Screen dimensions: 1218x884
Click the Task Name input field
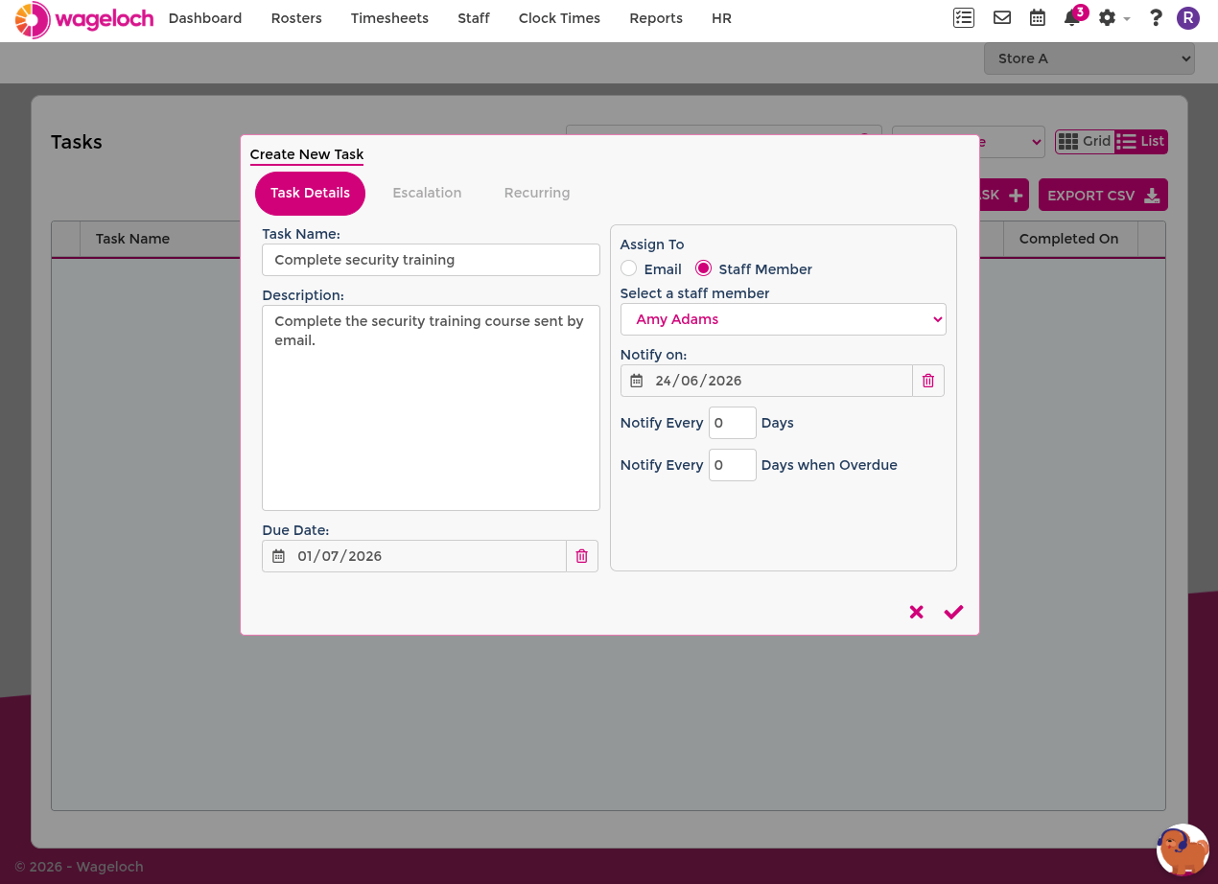coord(431,260)
